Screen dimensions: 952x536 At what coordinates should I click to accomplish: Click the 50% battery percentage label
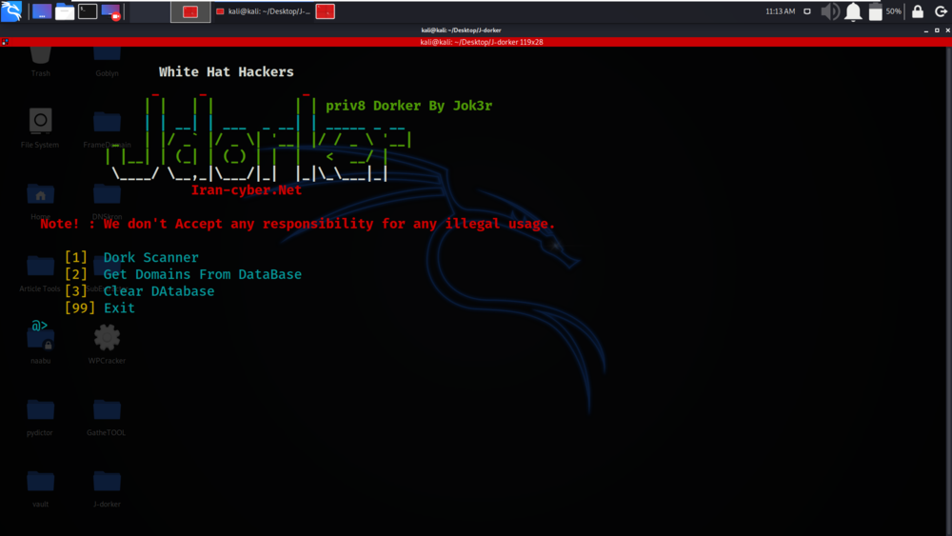click(x=893, y=10)
